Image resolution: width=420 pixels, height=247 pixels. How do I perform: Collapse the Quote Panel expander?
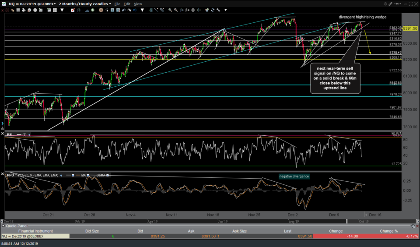pos(3,226)
